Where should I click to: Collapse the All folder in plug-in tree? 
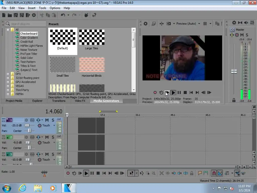tap(8, 30)
